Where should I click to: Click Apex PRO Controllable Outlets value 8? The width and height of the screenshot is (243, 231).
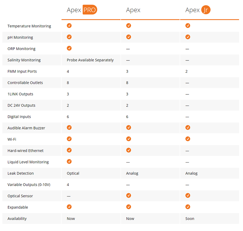click(68, 83)
